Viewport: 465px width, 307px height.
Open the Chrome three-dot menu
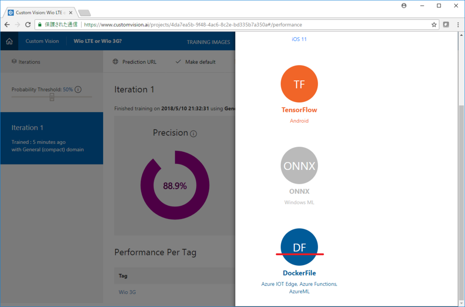coord(458,25)
